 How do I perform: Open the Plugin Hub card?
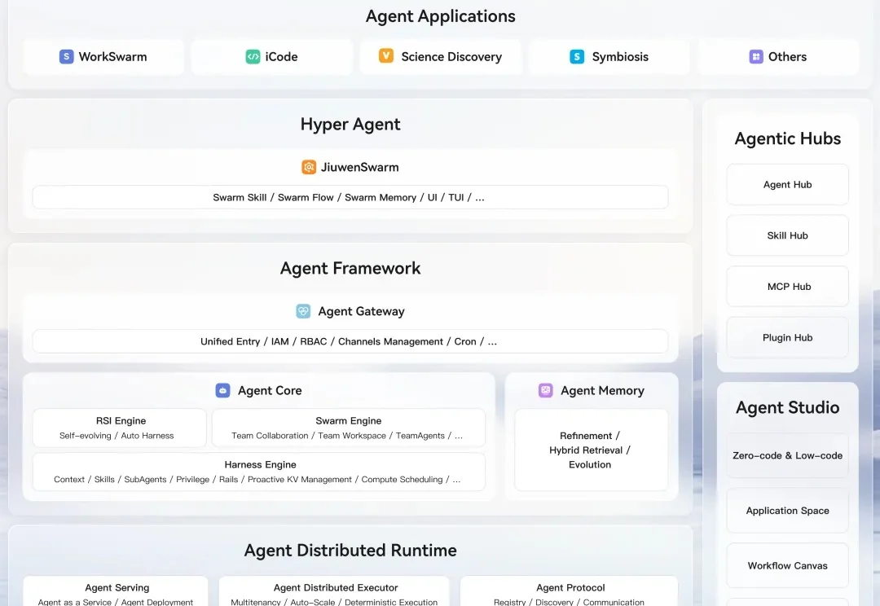tap(787, 338)
